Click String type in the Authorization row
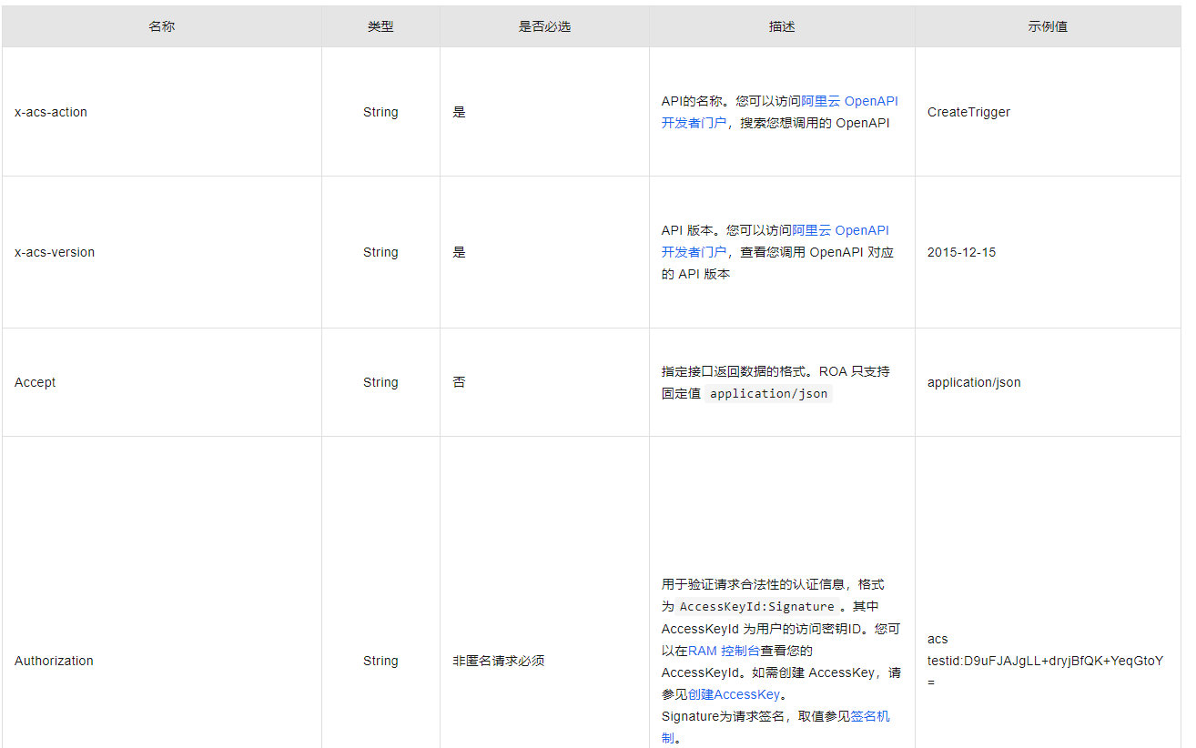 (x=380, y=661)
